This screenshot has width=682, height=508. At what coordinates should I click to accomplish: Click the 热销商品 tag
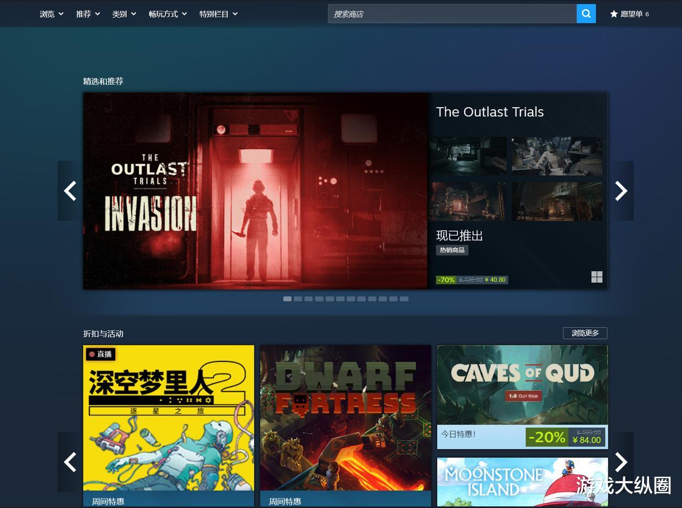(x=452, y=250)
